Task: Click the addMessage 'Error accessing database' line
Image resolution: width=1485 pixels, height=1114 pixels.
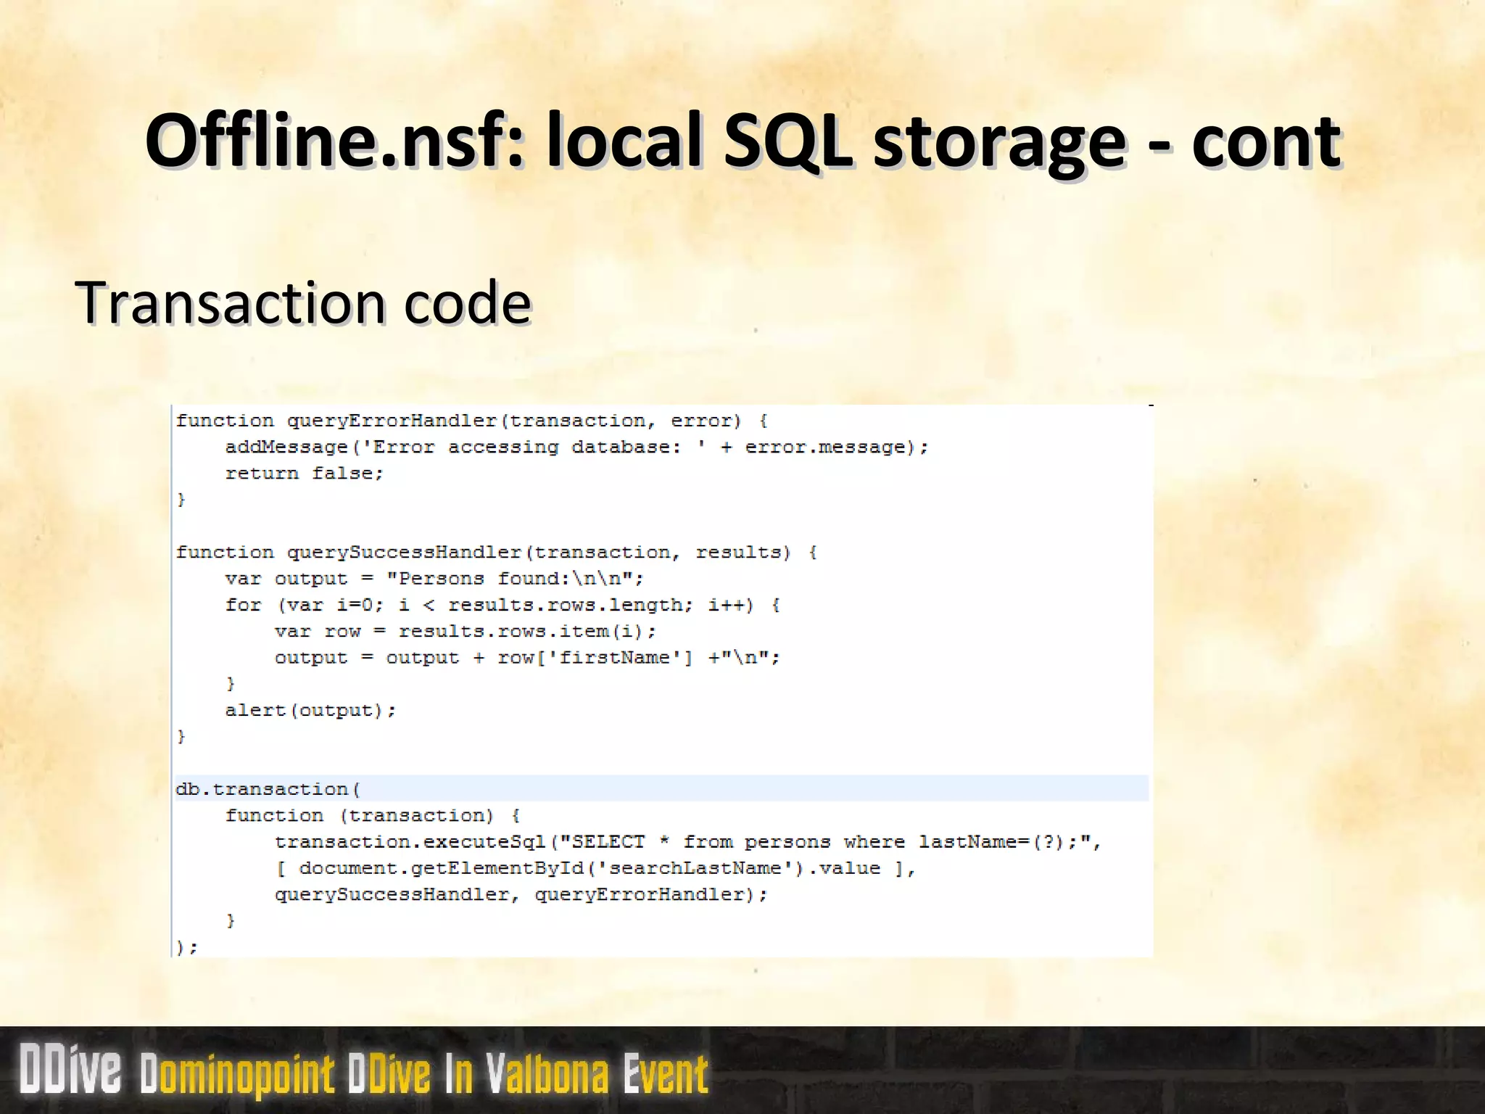Action: coord(576,447)
